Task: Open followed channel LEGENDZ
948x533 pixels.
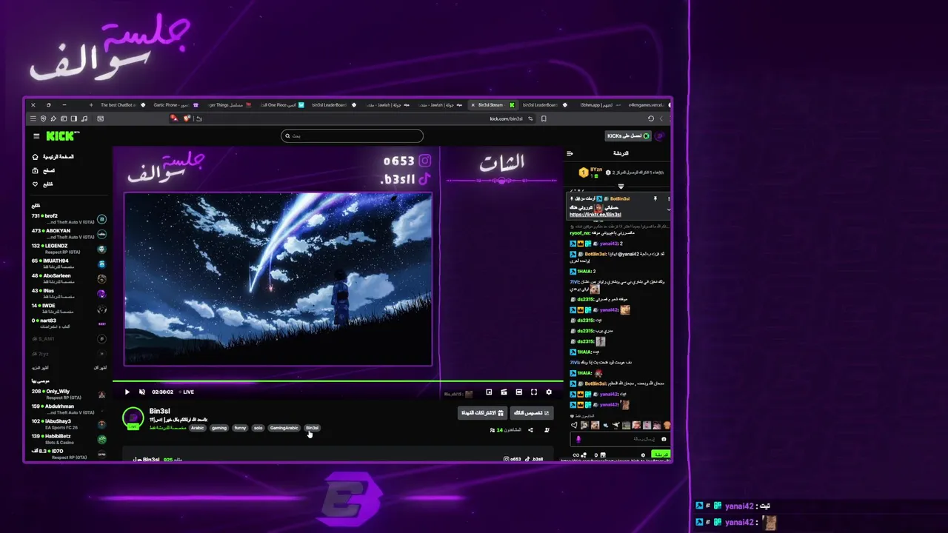Action: (69, 249)
